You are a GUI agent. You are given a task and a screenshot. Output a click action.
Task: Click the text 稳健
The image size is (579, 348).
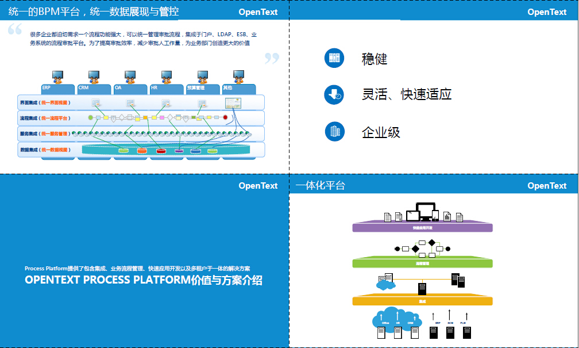375,59
